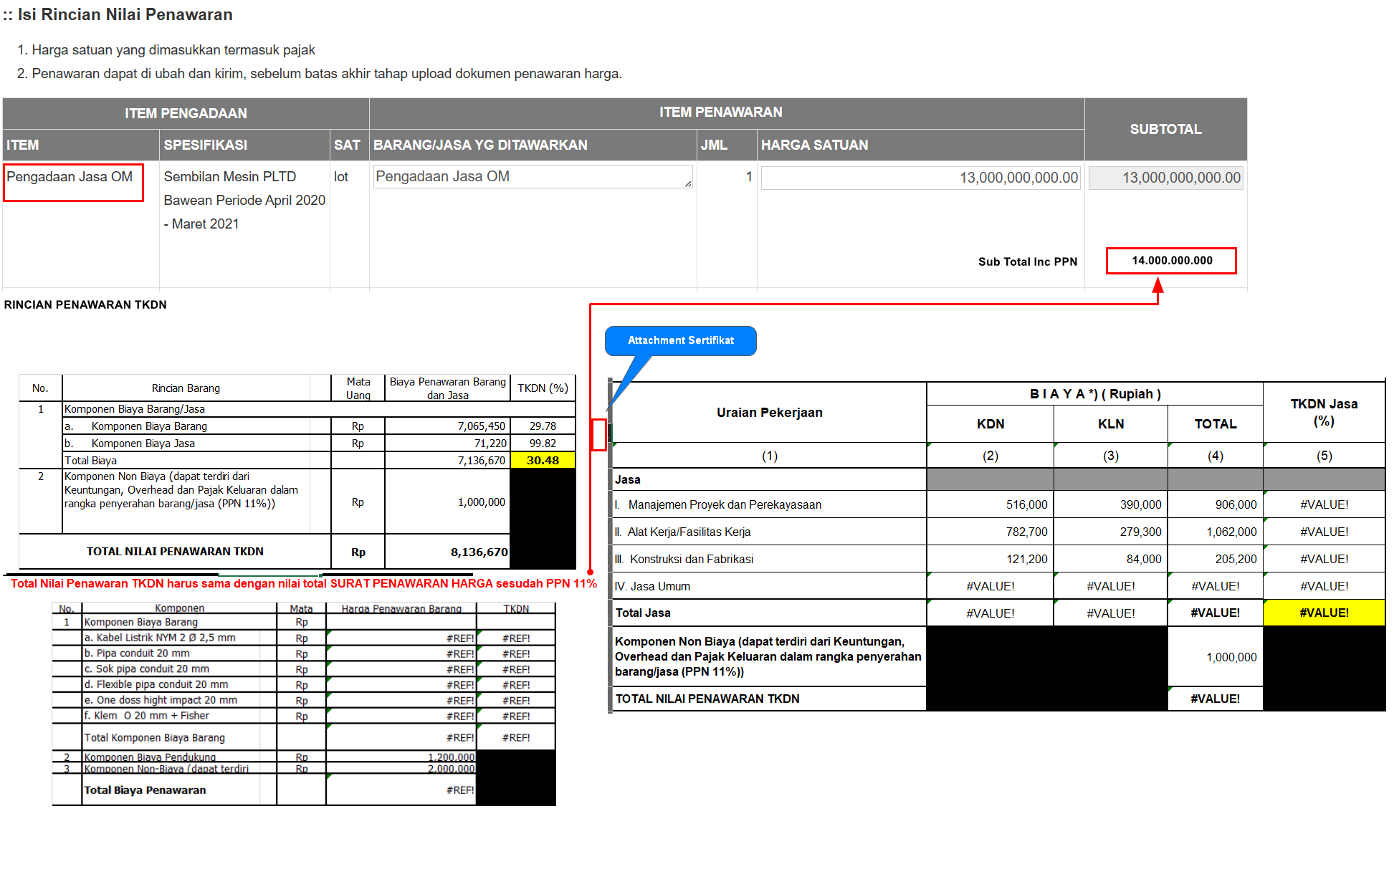1394x882 pixels.
Task: Click the small red rectangle beside Uraian Pekerjaan
Action: (x=598, y=435)
